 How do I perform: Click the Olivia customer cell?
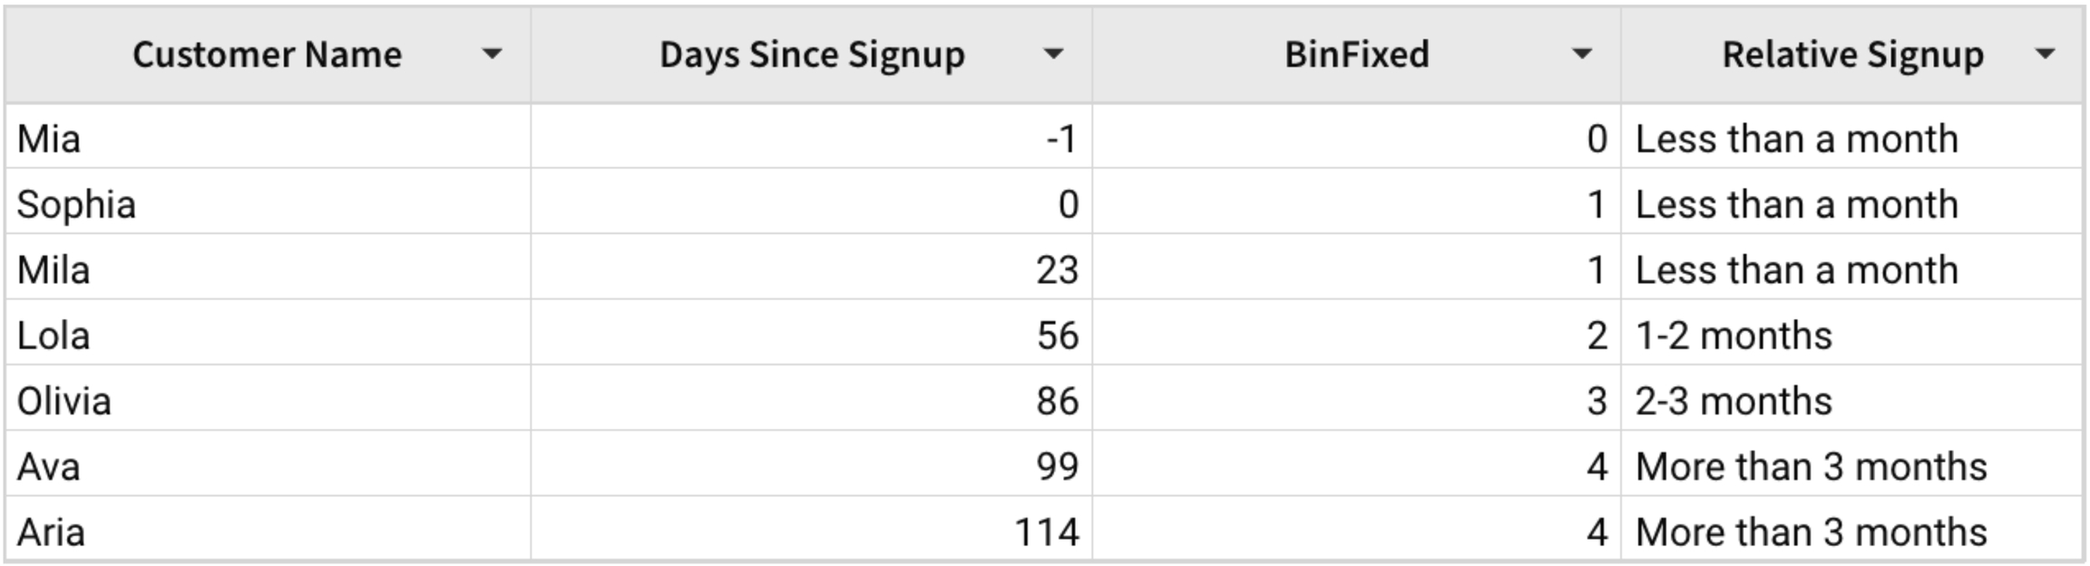click(64, 402)
